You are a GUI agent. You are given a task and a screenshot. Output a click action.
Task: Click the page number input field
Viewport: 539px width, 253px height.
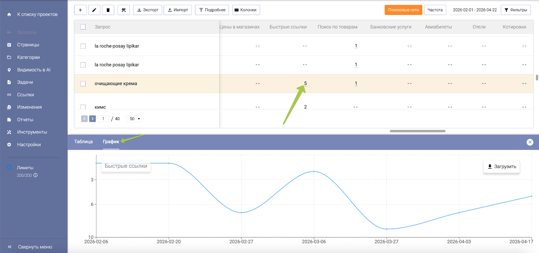[x=103, y=119]
